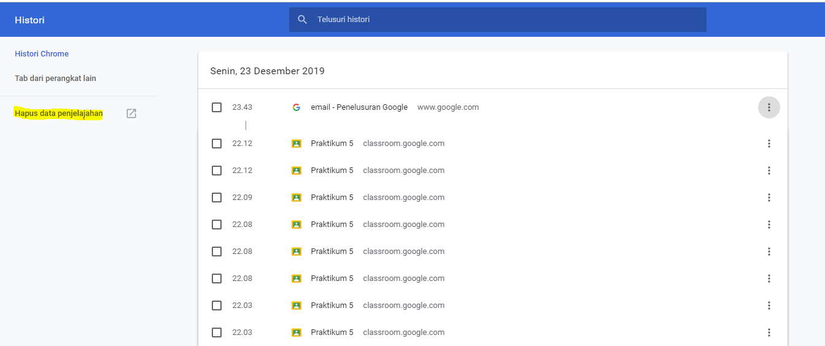Screen dimensions: 825x346
Task: Click the Classroom favicon on the bottom 22.03 entry
Action: (296, 333)
